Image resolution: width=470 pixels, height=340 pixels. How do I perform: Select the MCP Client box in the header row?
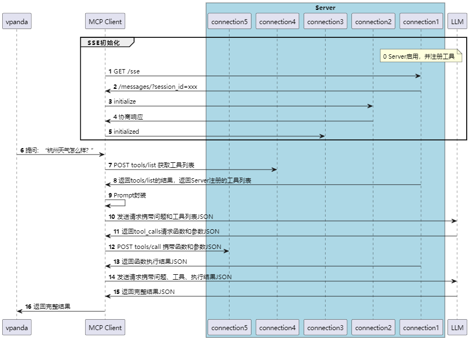tap(105, 21)
